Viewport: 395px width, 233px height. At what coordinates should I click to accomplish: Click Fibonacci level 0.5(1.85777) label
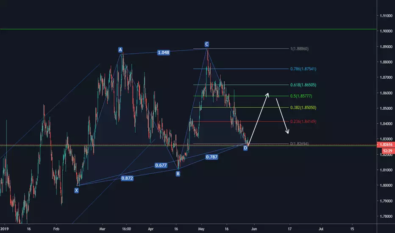pyautogui.click(x=301, y=96)
